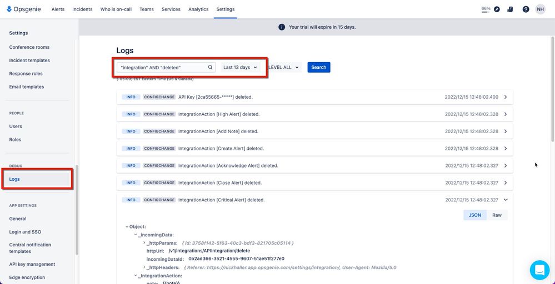The image size is (555, 284).
Task: Switch to JSON view
Action: [x=474, y=215]
